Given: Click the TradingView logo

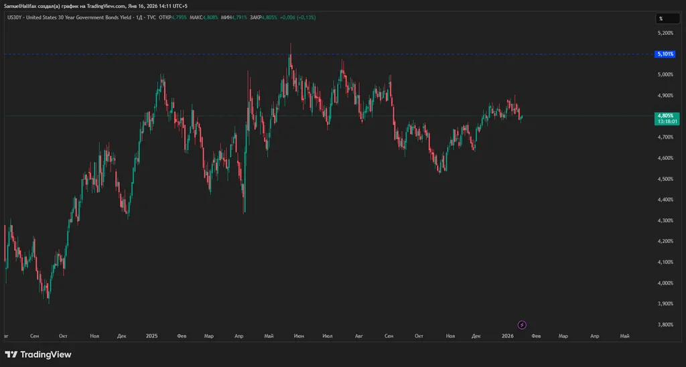Looking at the screenshot, I should [x=38, y=354].
